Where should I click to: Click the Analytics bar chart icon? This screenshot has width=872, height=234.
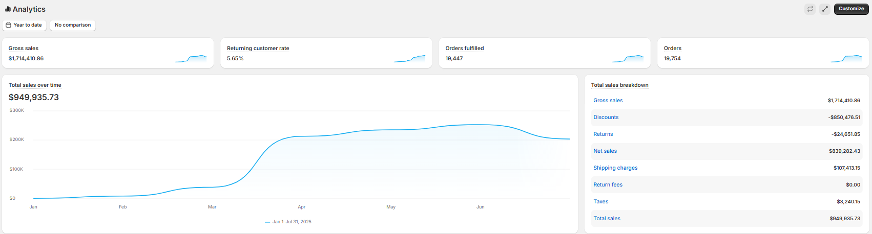click(x=8, y=9)
